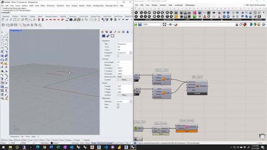The image size is (267, 150).
Task: Toggle the Point osnap checkbox
Action: pyautogui.click(x=15, y=140)
